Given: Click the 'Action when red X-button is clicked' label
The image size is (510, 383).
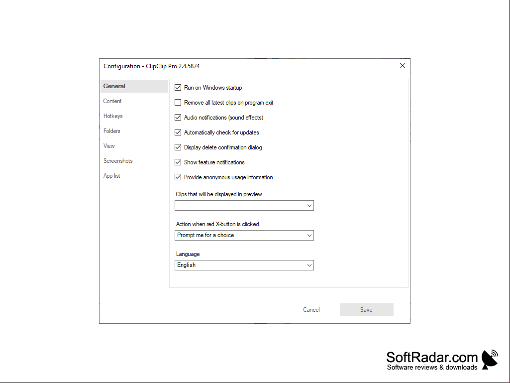Looking at the screenshot, I should tap(217, 224).
